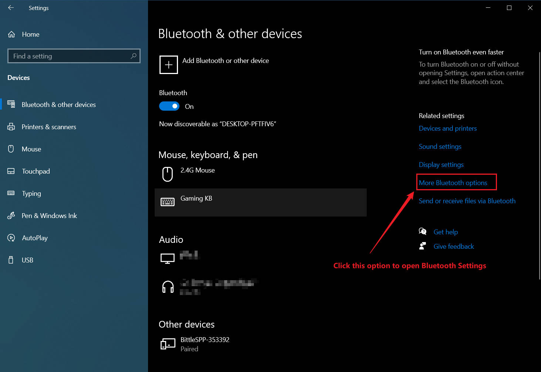The width and height of the screenshot is (541, 372).
Task: Open Devices and printers link
Action: 448,128
